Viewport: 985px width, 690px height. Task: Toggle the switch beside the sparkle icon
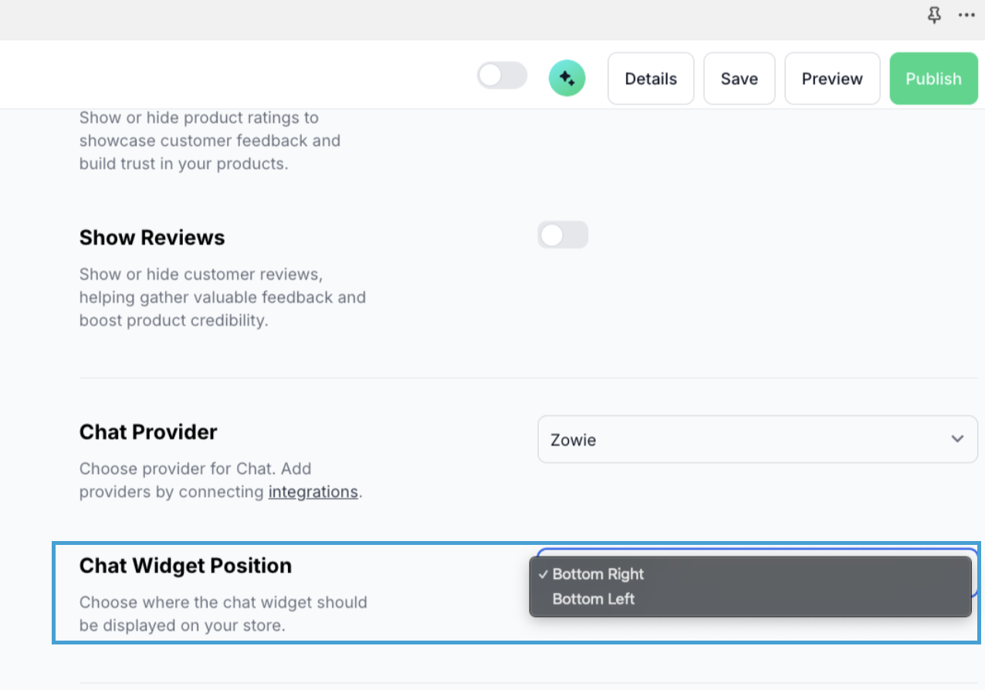(x=502, y=76)
